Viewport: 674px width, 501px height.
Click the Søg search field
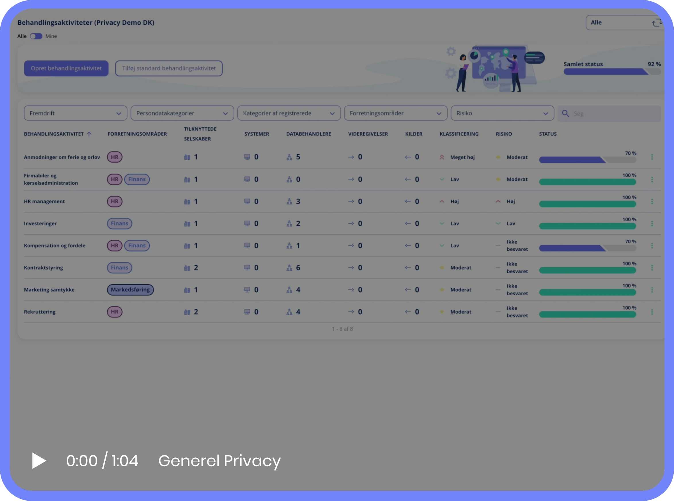tap(609, 113)
